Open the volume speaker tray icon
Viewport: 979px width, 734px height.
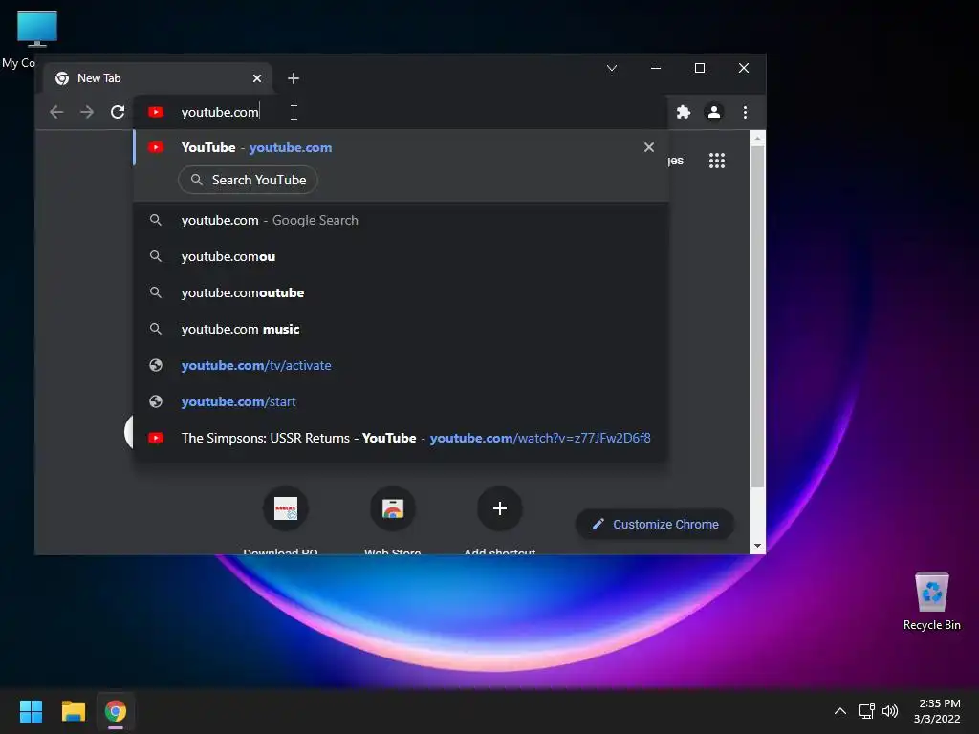pos(890,711)
